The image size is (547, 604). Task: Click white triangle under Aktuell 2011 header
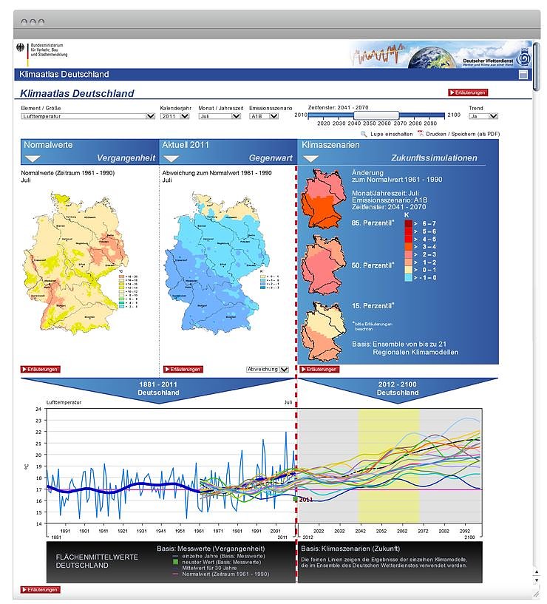(x=171, y=158)
